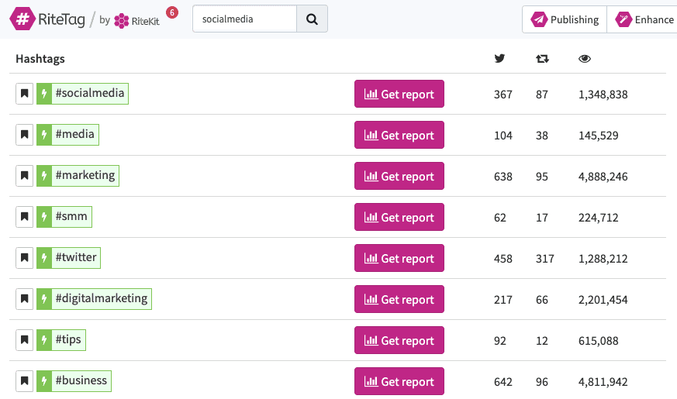The image size is (677, 399).
Task: Click the lightning bolt icon beside #tips
Action: pyautogui.click(x=44, y=340)
